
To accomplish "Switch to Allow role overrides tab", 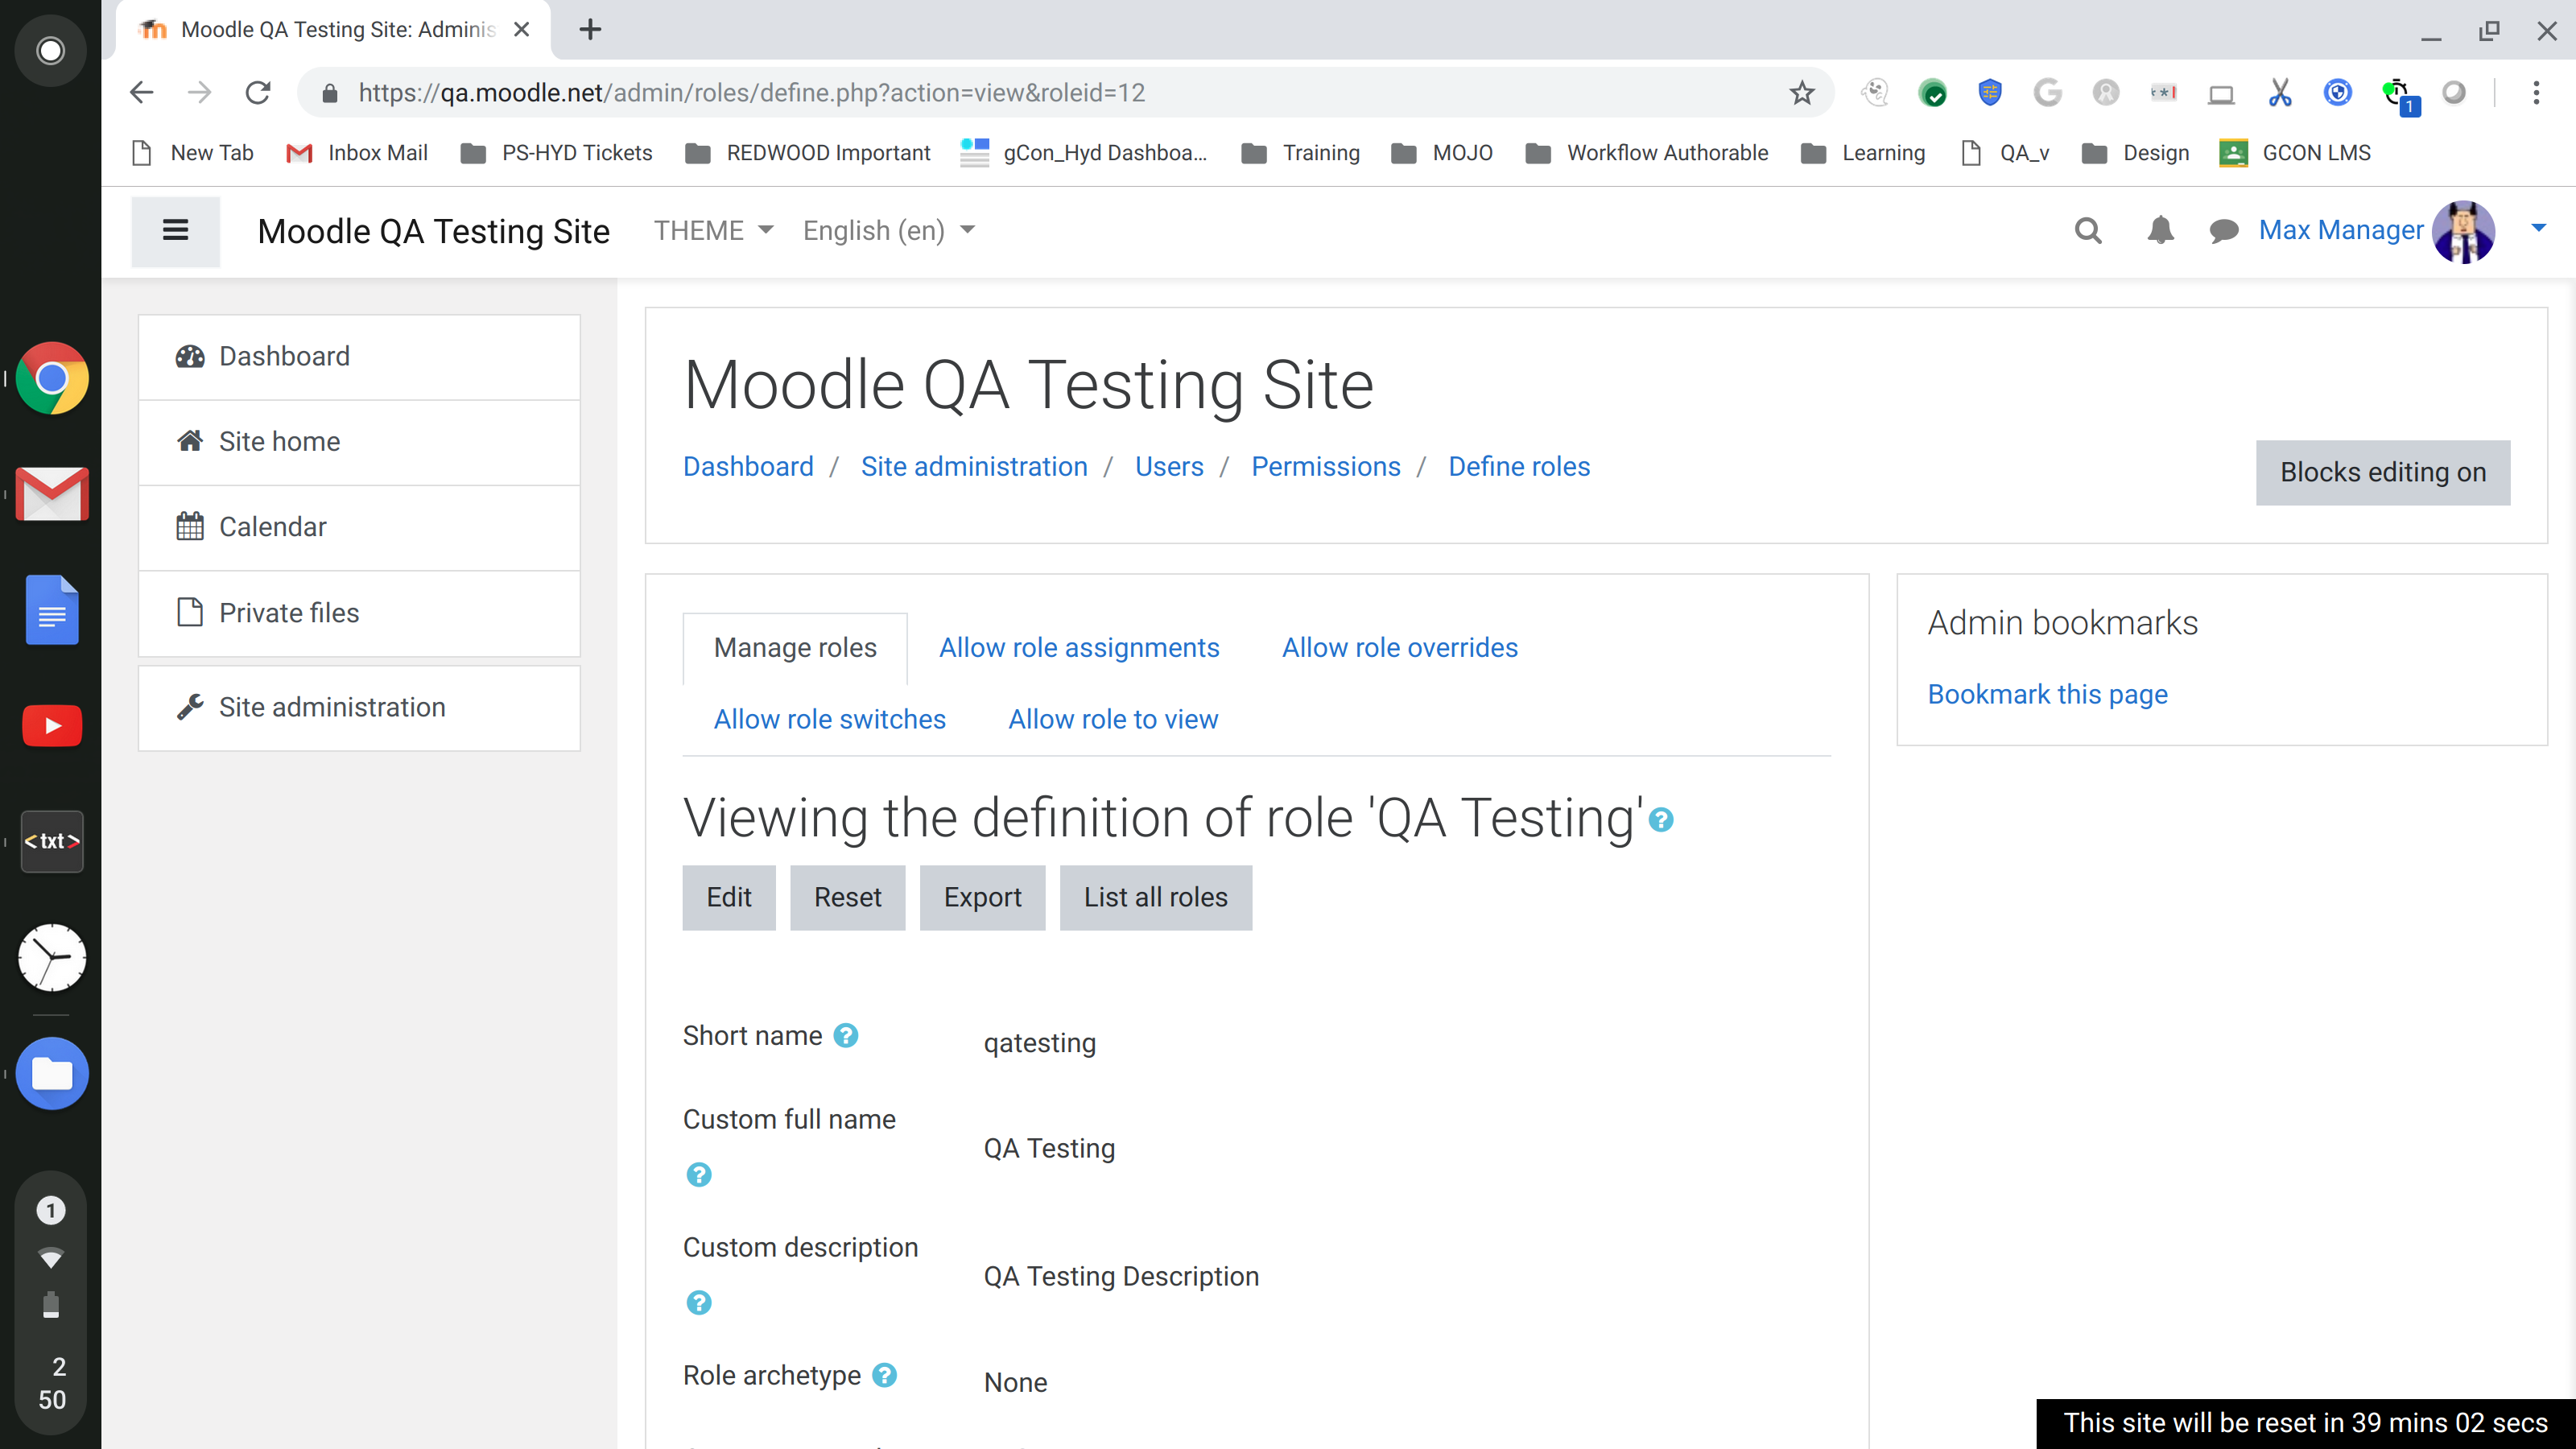I will coord(1399,648).
